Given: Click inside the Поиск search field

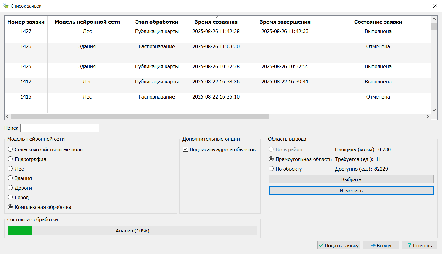Looking at the screenshot, I should click(59, 128).
